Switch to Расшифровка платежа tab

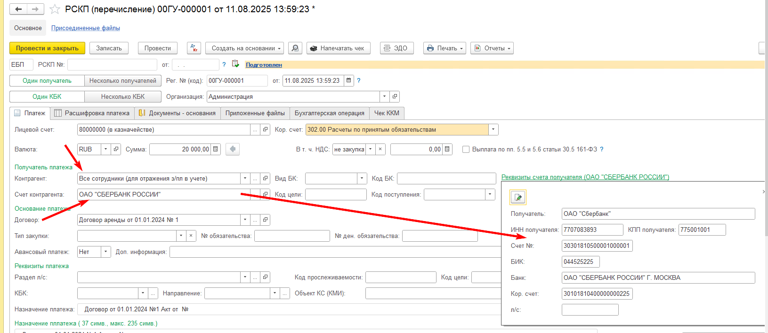pos(92,113)
